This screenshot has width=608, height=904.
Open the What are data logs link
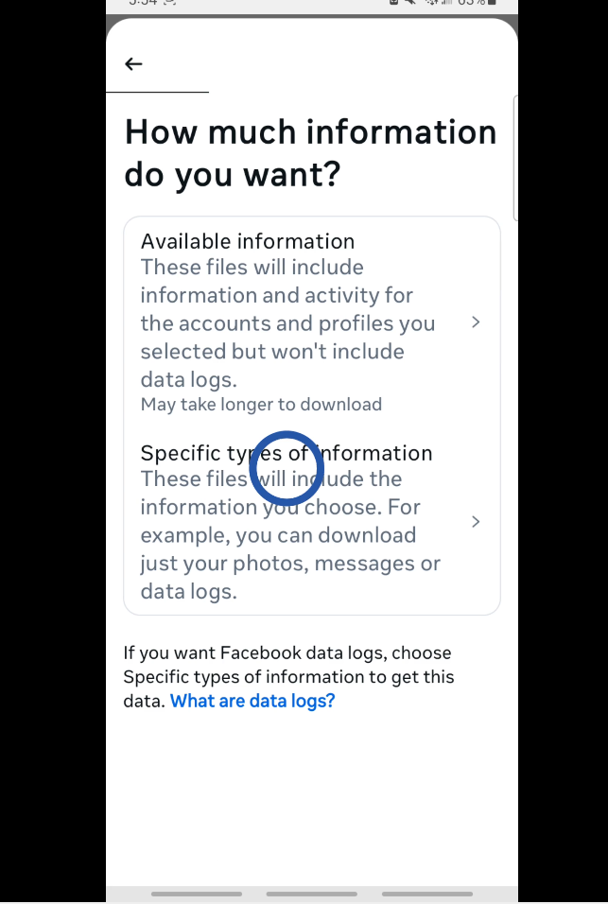tap(252, 701)
